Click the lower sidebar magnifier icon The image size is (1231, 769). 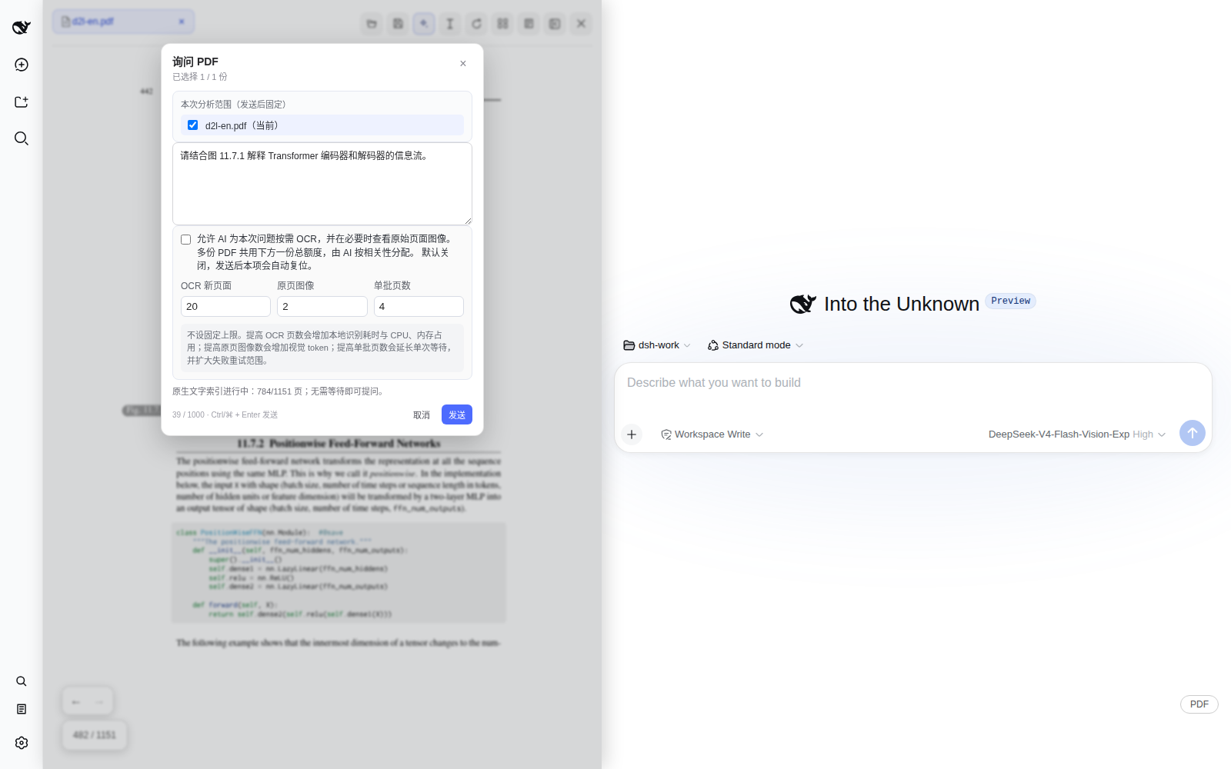tap(22, 681)
